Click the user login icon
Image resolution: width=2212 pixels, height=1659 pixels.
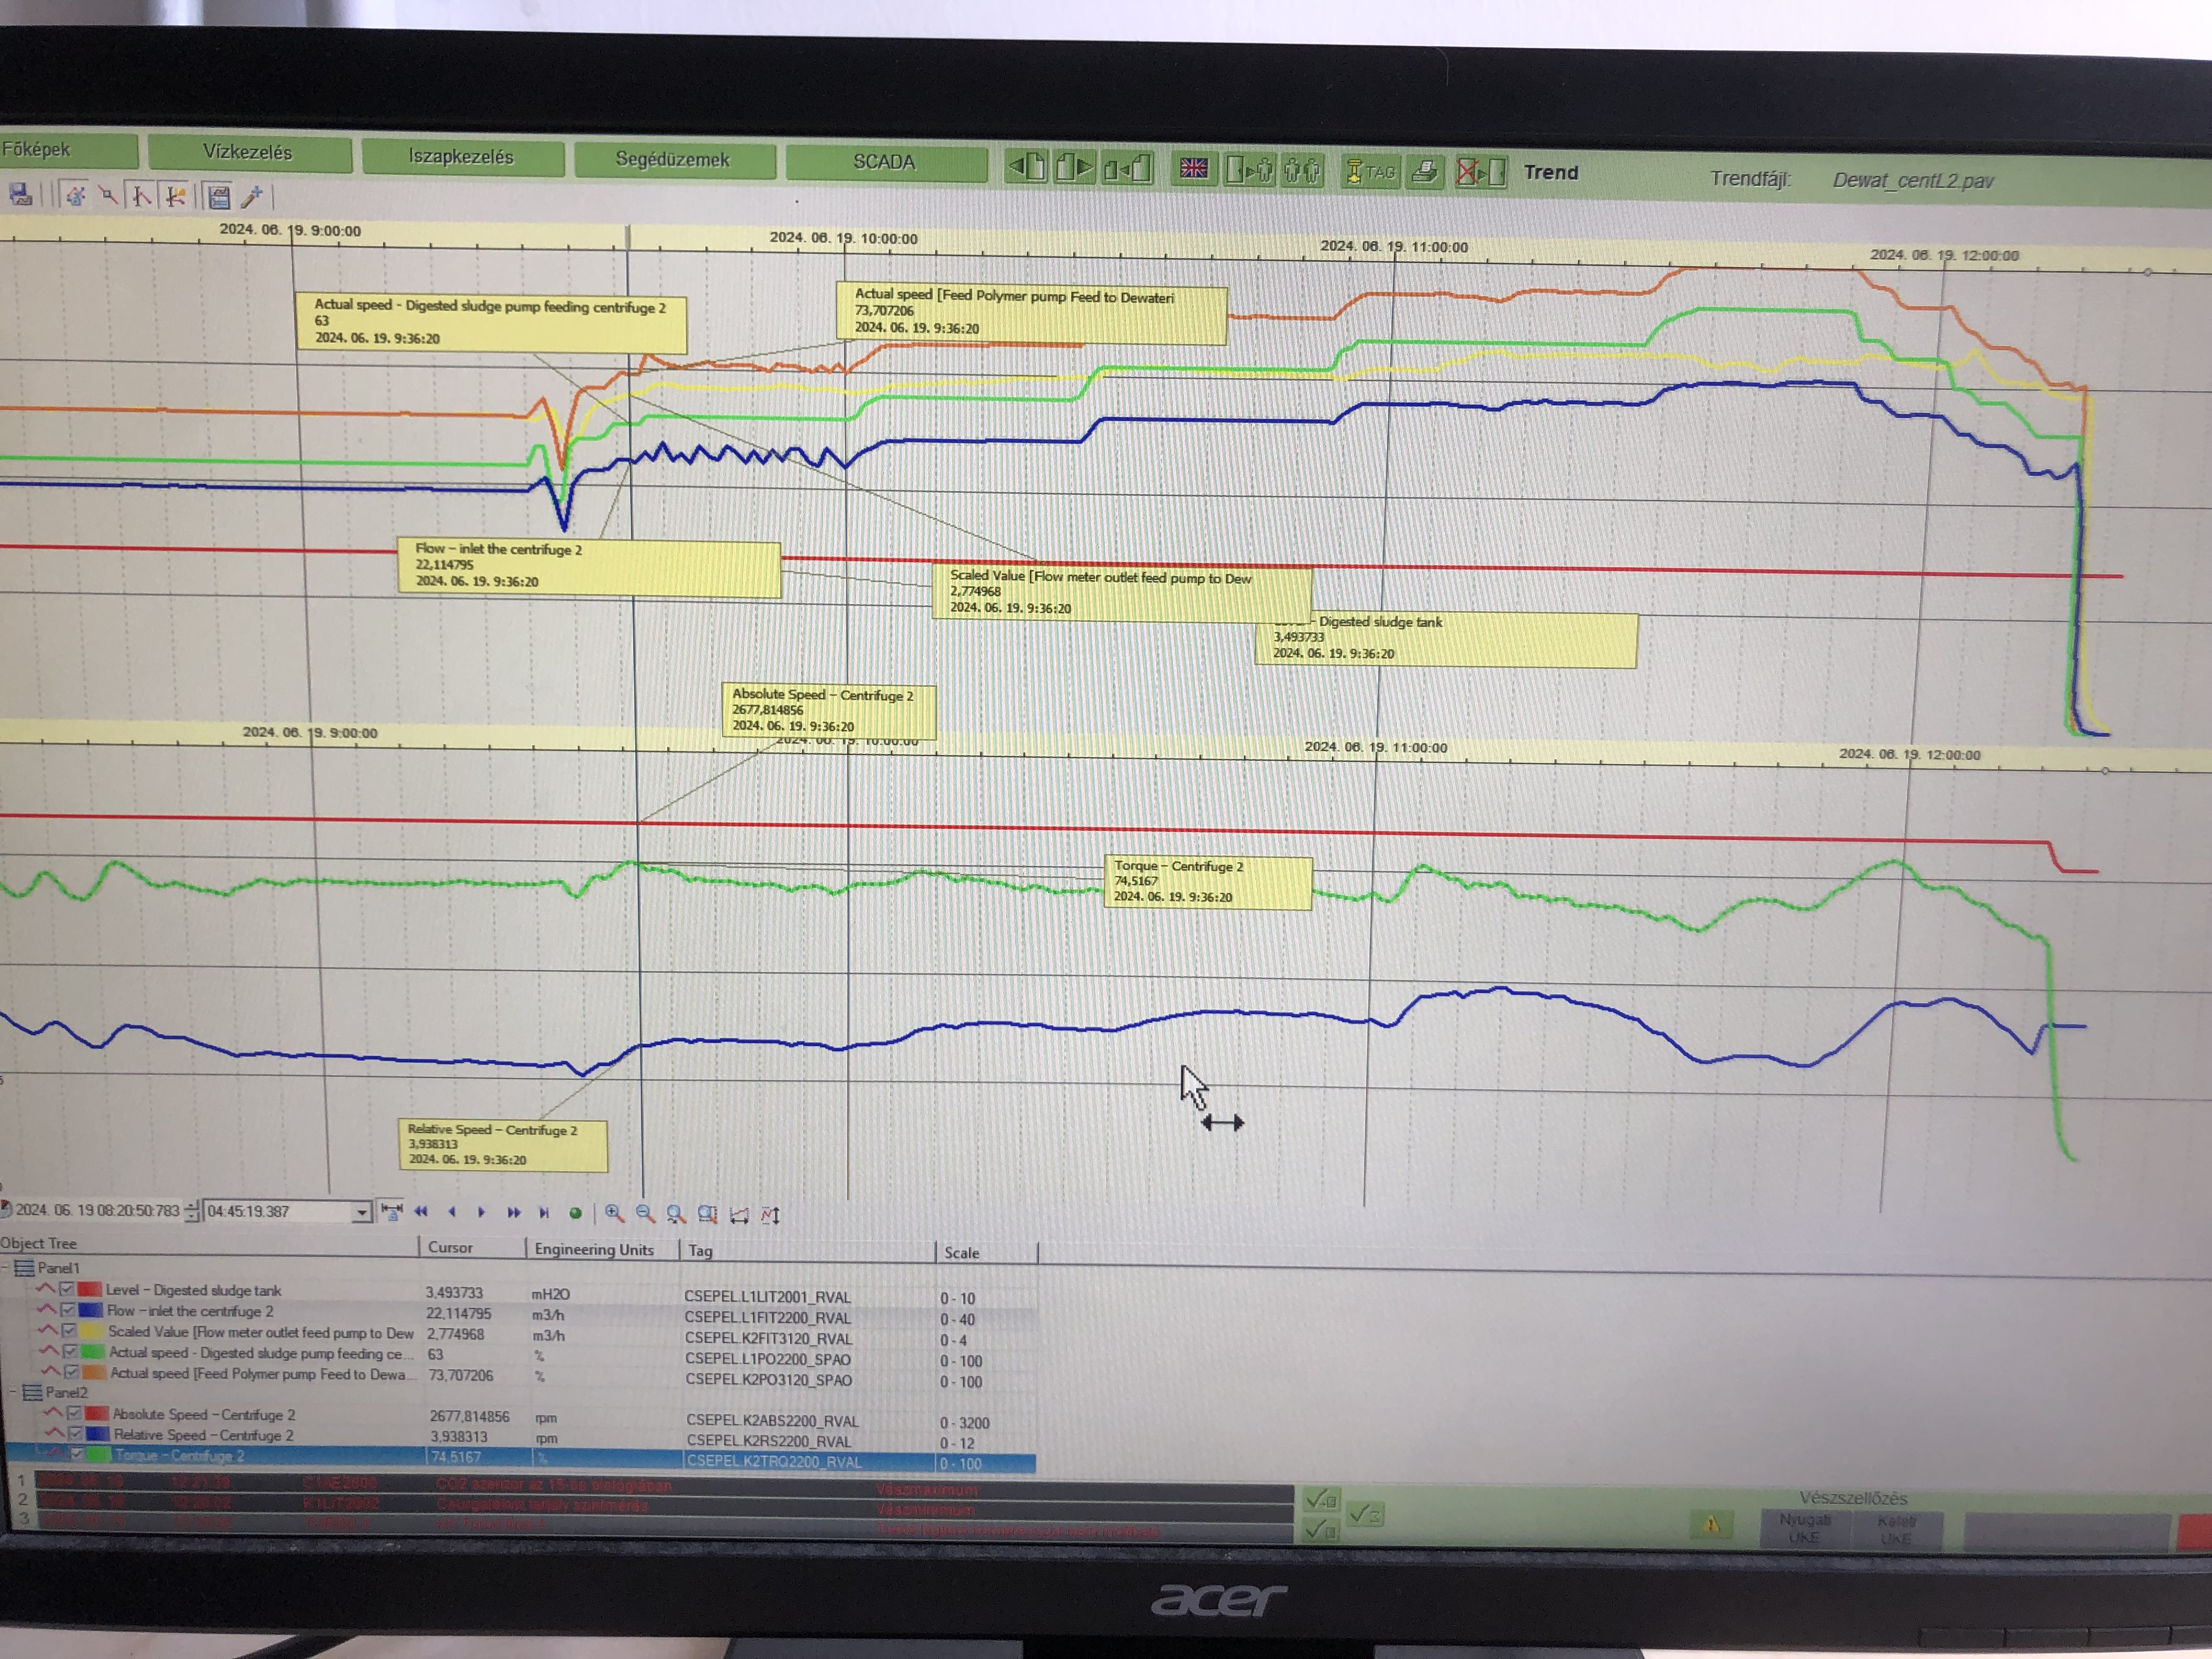pos(1250,170)
